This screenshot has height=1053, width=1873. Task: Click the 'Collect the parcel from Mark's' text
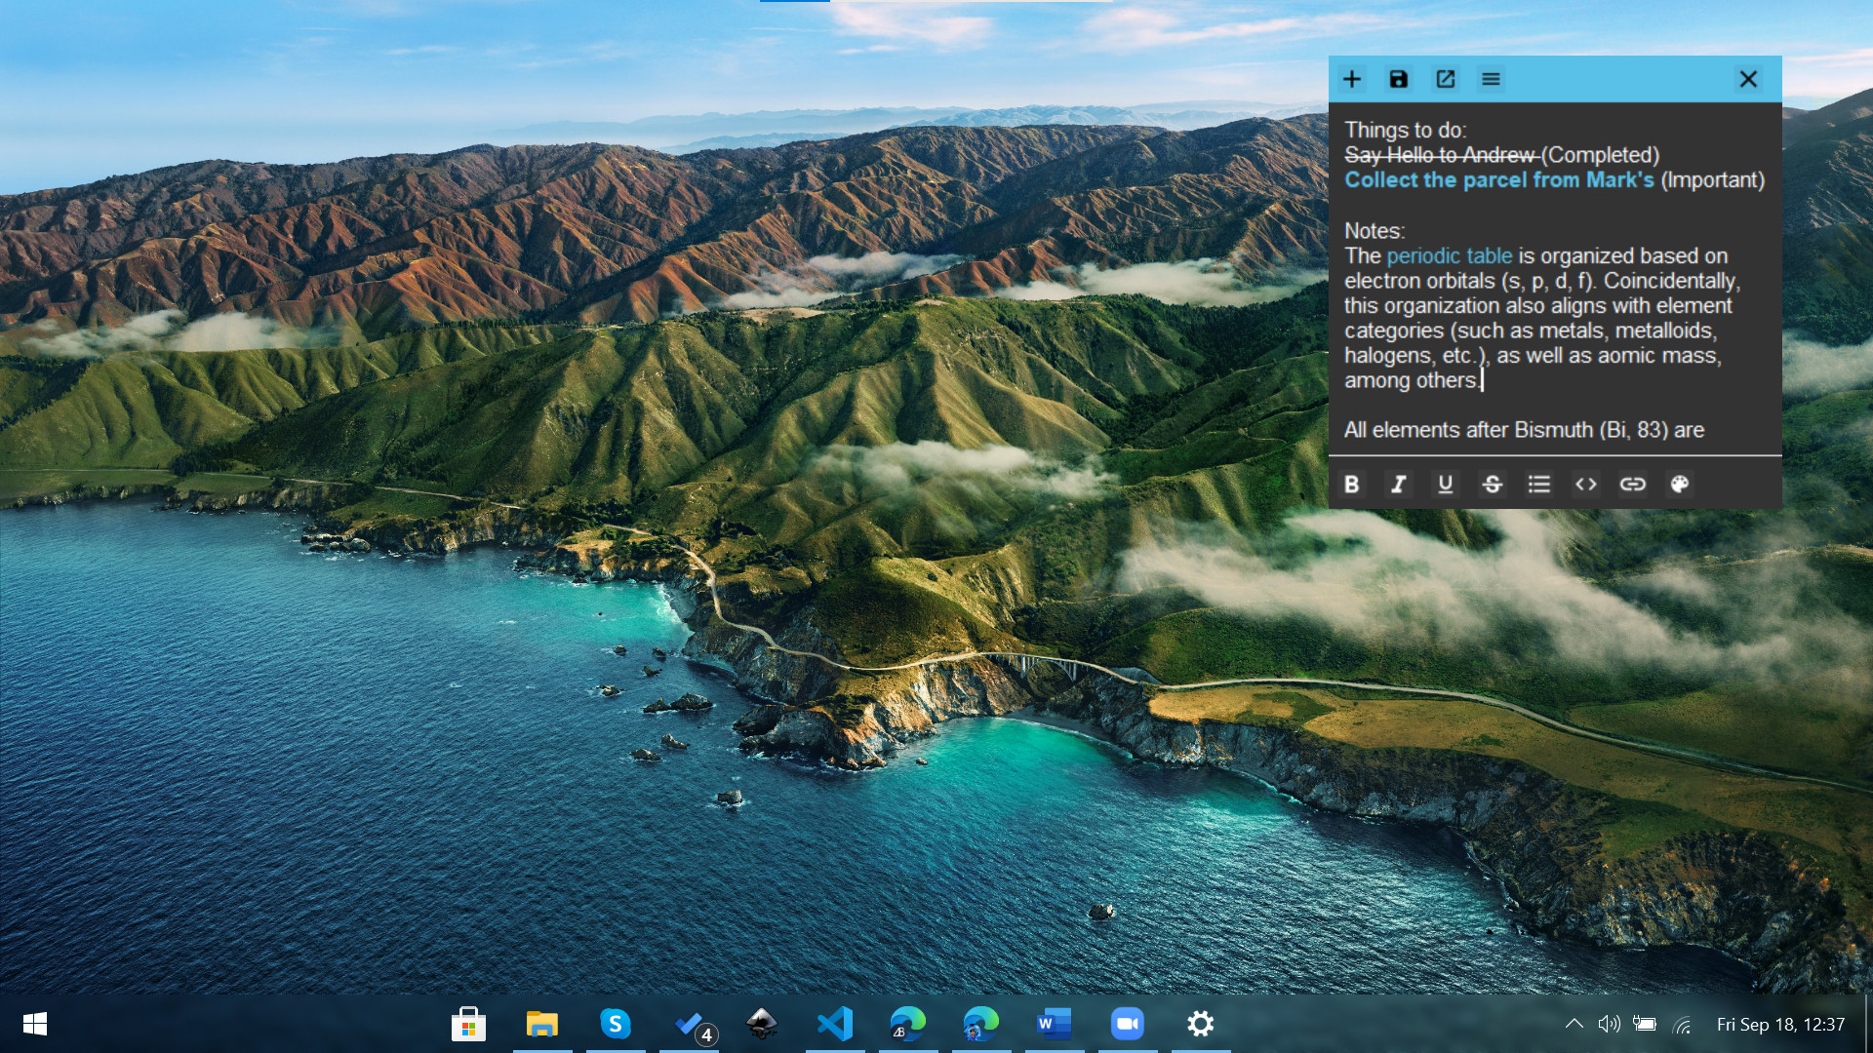(1498, 180)
